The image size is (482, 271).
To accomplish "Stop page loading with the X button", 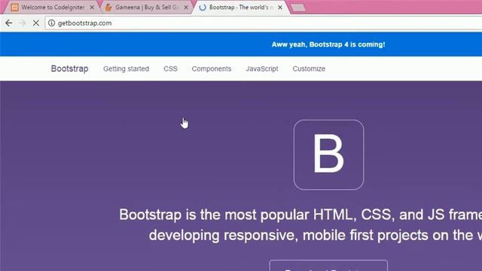I will (35, 23).
